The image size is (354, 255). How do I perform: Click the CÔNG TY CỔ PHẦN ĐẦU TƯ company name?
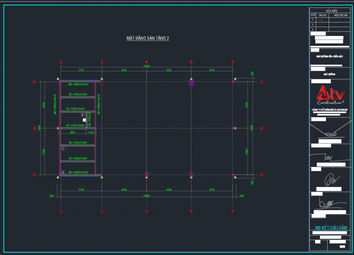tap(330, 110)
